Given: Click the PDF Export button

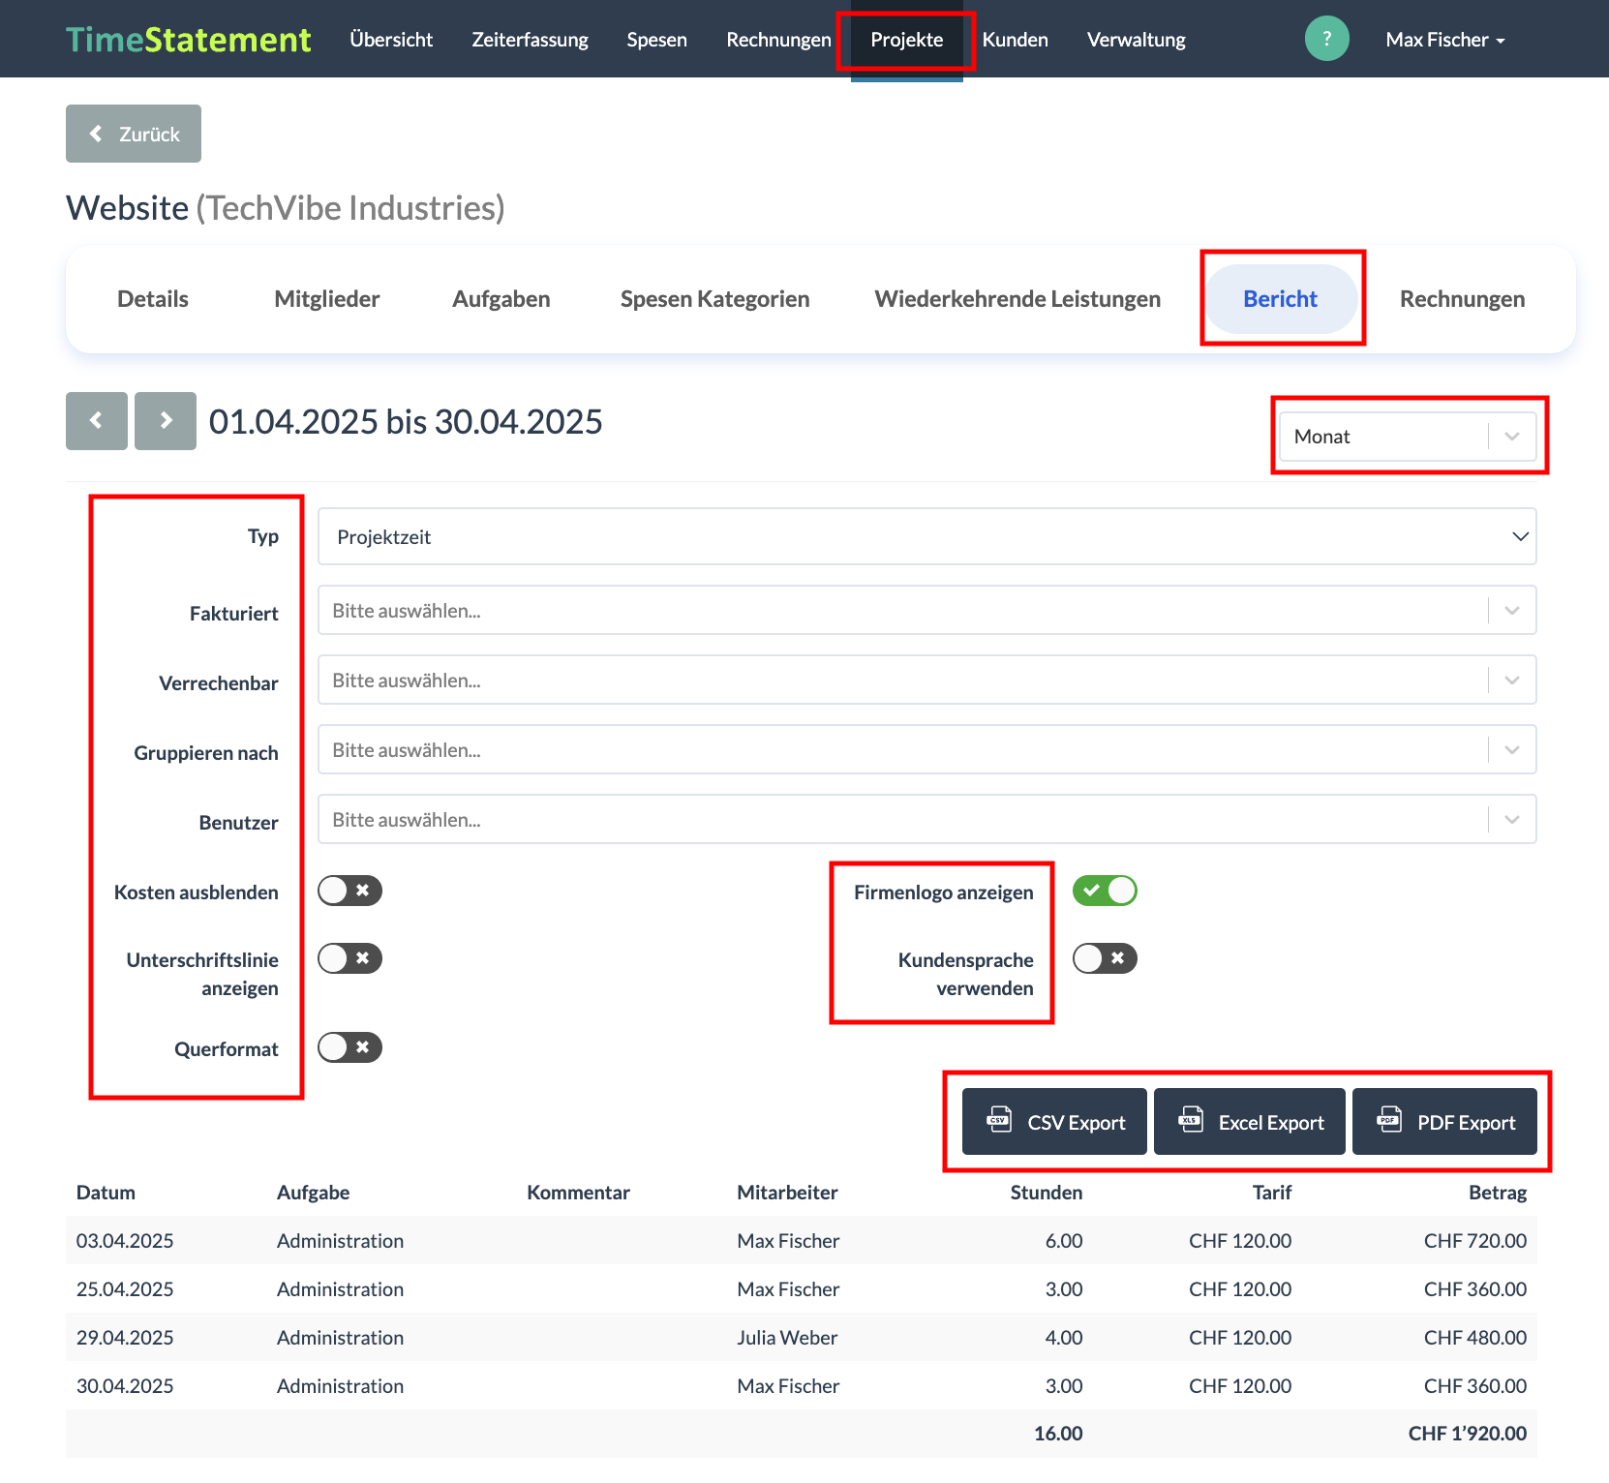Looking at the screenshot, I should tap(1444, 1121).
